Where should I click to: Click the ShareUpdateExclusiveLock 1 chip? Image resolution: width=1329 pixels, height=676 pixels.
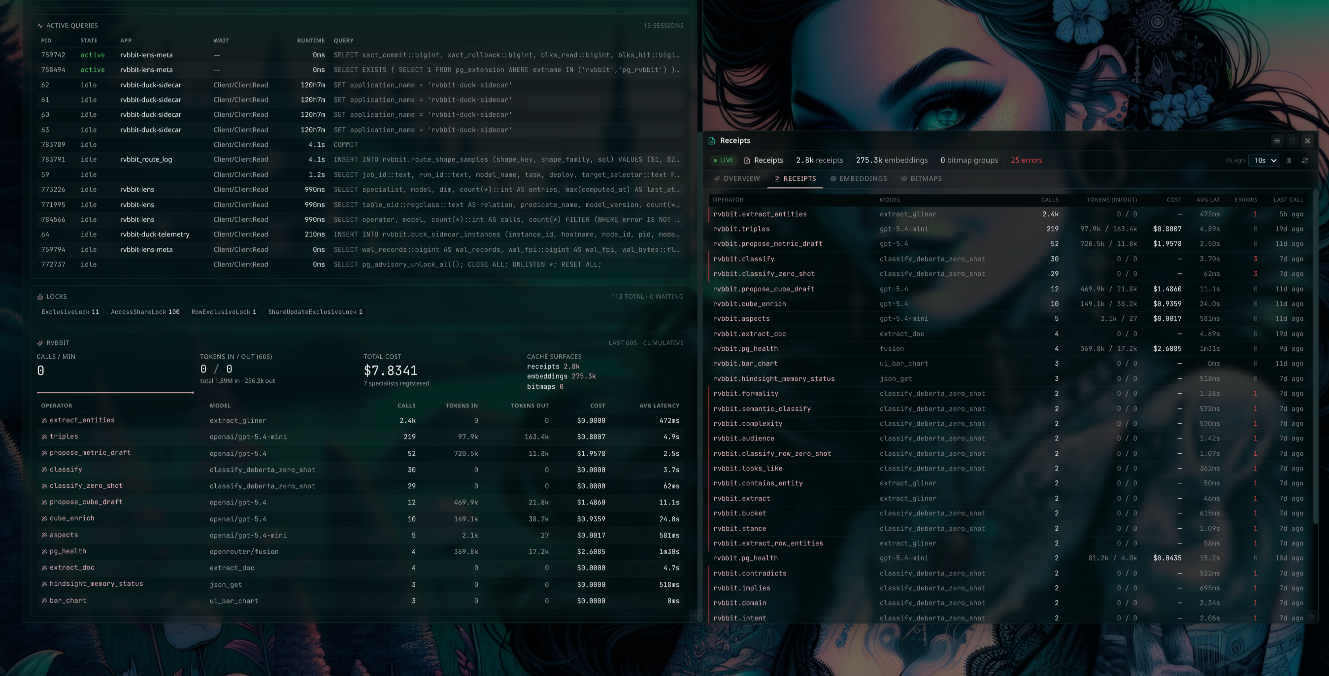315,312
